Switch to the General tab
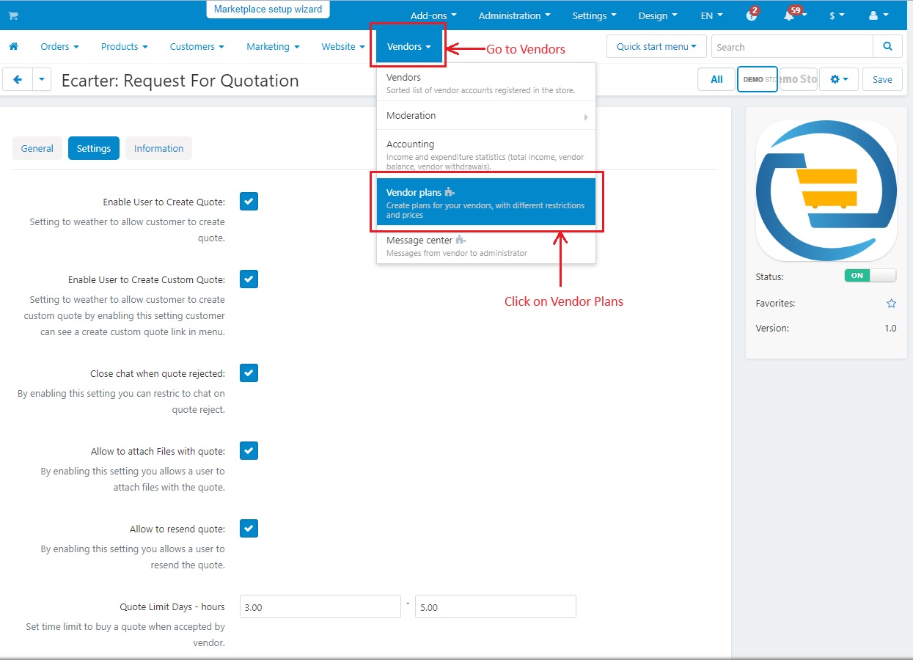Image resolution: width=913 pixels, height=660 pixels. coord(37,148)
